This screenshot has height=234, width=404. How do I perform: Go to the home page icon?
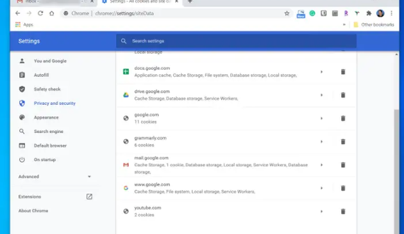[52, 13]
